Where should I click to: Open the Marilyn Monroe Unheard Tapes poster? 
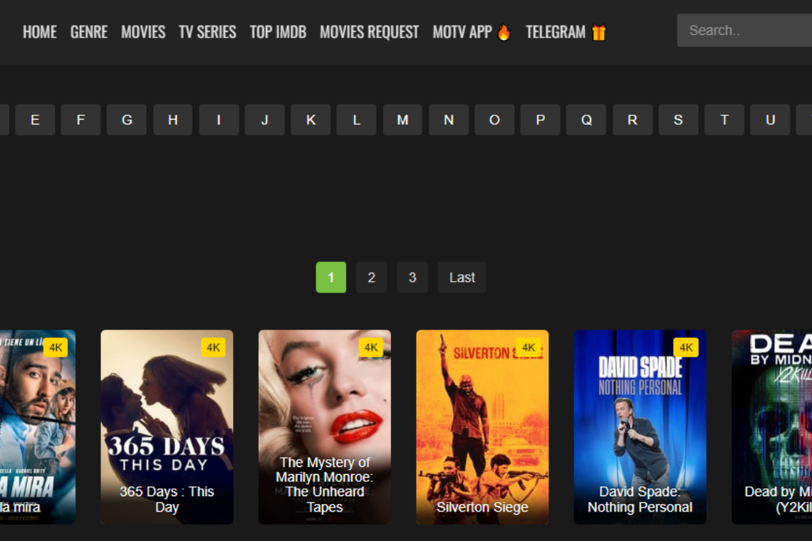click(325, 427)
